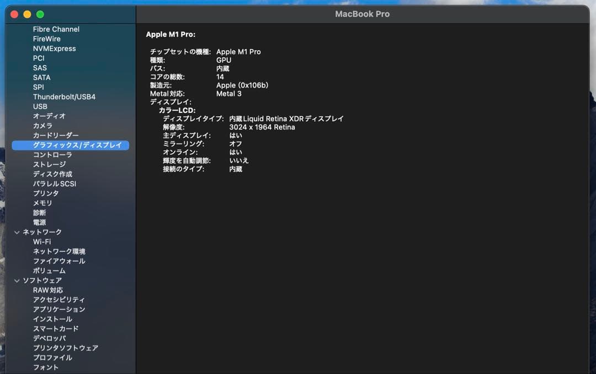Select 診断 to view diagnostics
This screenshot has width=596, height=374.
point(38,212)
